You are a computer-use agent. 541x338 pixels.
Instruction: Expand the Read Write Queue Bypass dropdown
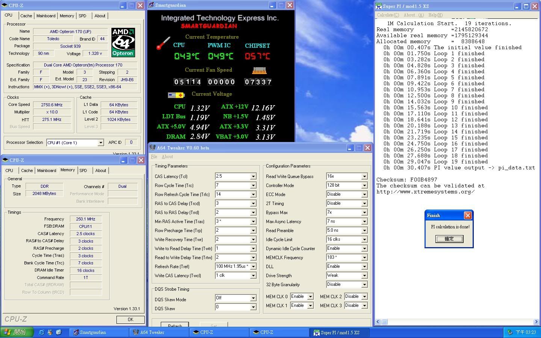364,176
